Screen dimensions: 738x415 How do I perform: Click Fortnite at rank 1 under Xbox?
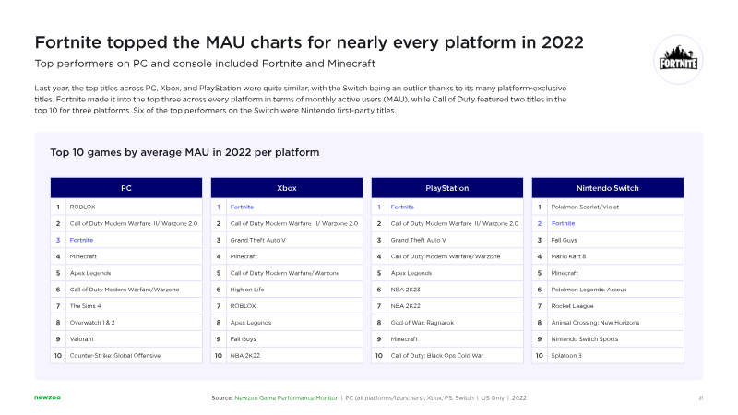point(242,207)
